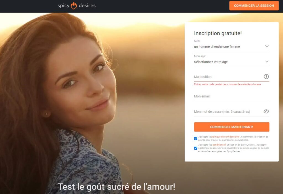Click the COMMENCEZ MAINTENANT! button

pos(232,127)
